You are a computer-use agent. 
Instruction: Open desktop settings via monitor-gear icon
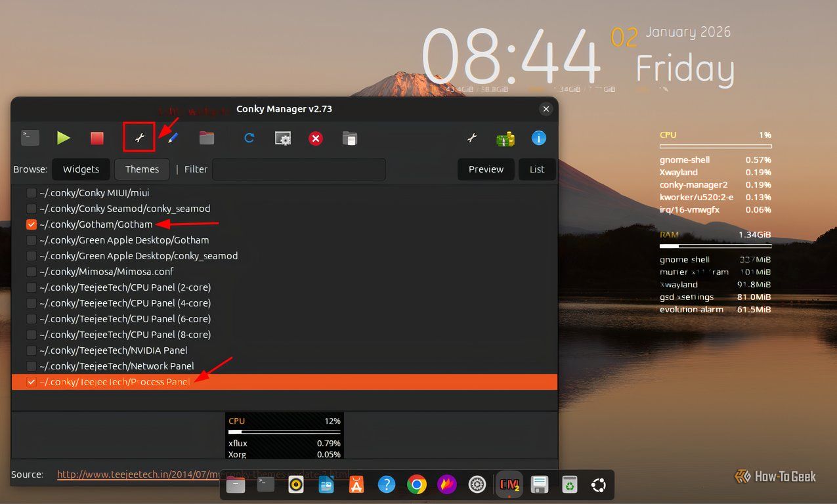[282, 138]
